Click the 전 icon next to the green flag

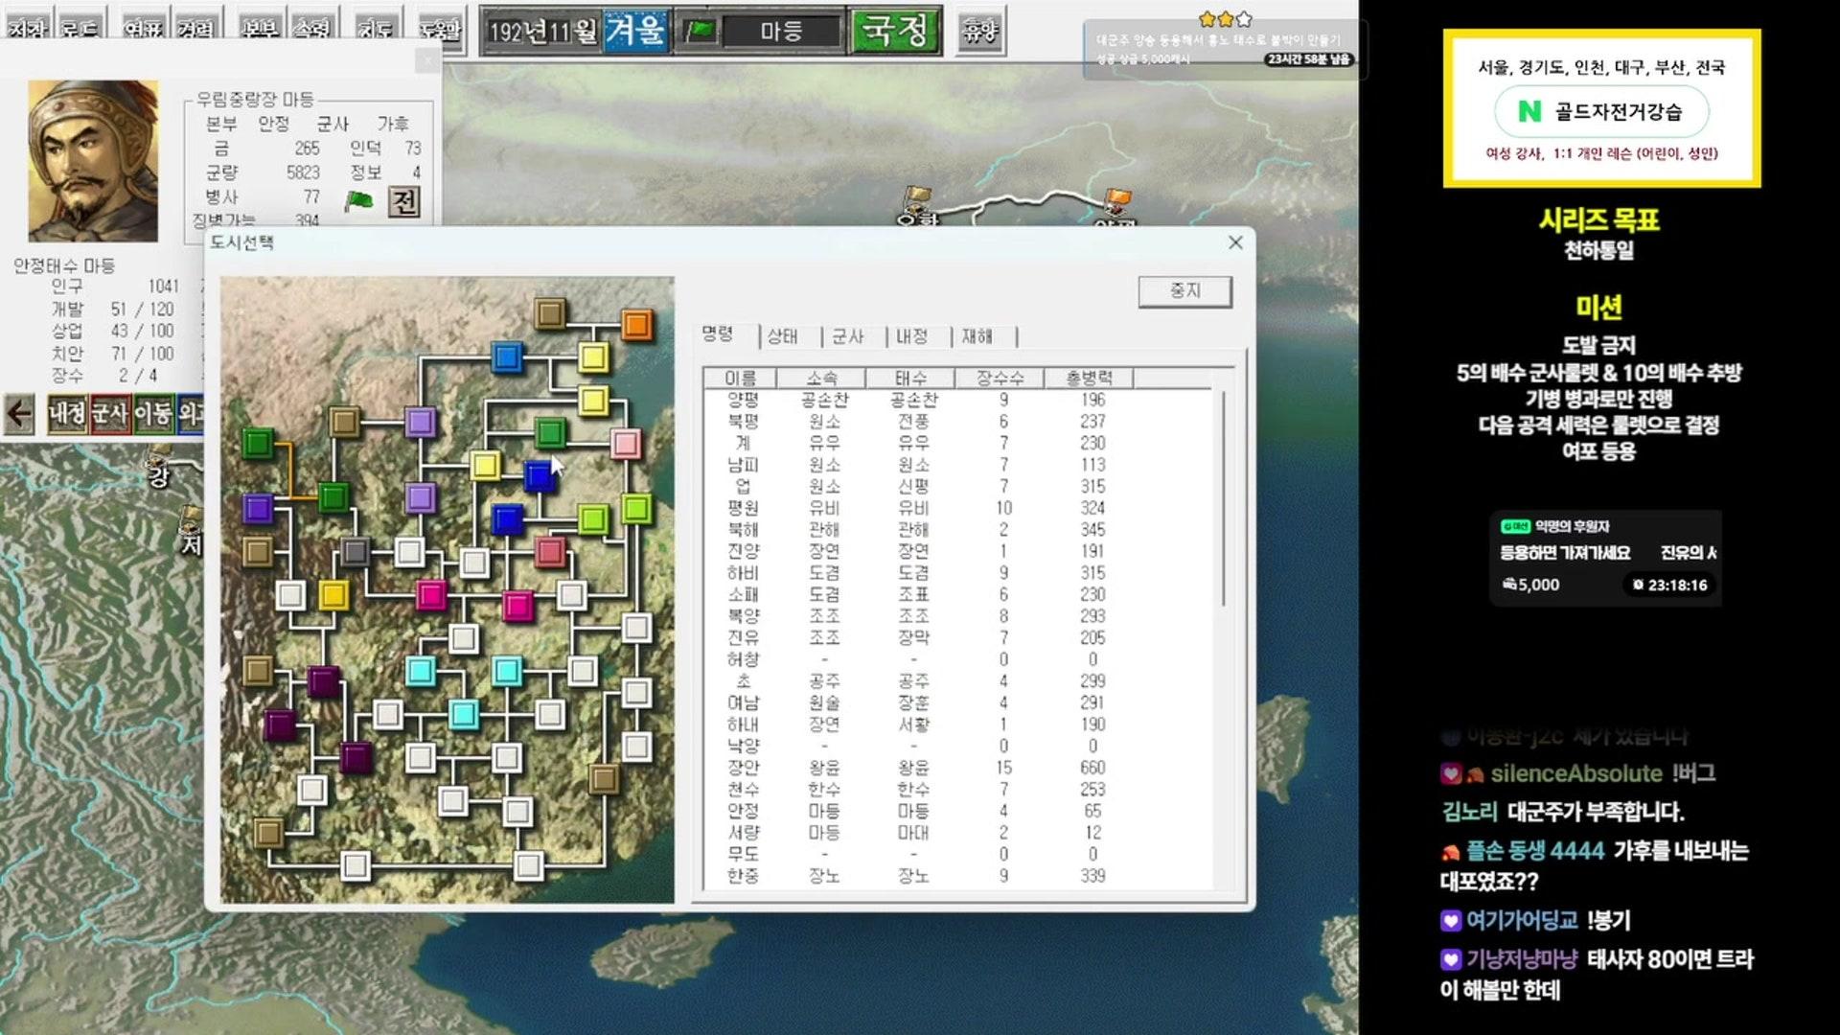pos(404,201)
